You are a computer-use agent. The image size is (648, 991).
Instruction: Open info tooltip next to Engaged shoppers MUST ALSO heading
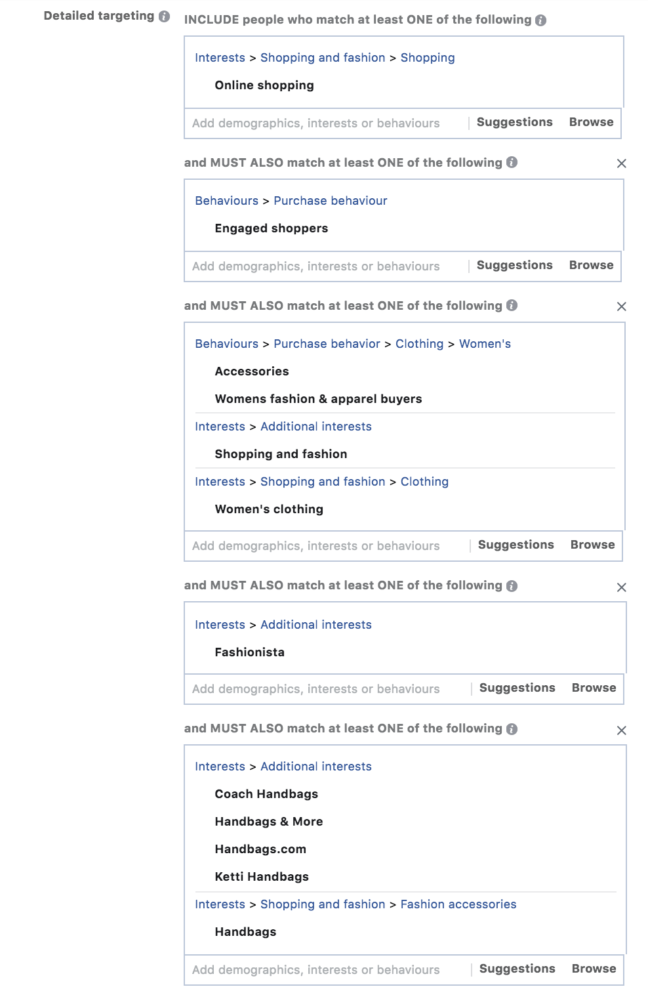click(x=512, y=162)
